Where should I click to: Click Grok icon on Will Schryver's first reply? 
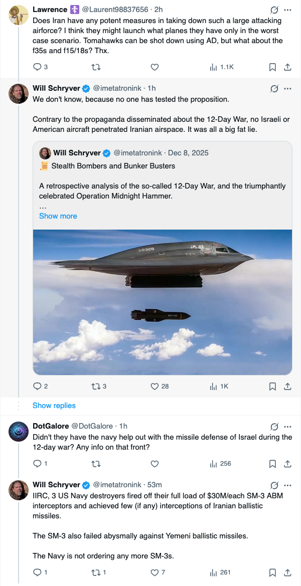(274, 89)
